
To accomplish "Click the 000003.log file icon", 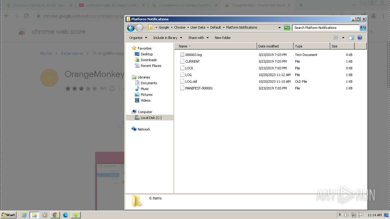I will point(182,55).
